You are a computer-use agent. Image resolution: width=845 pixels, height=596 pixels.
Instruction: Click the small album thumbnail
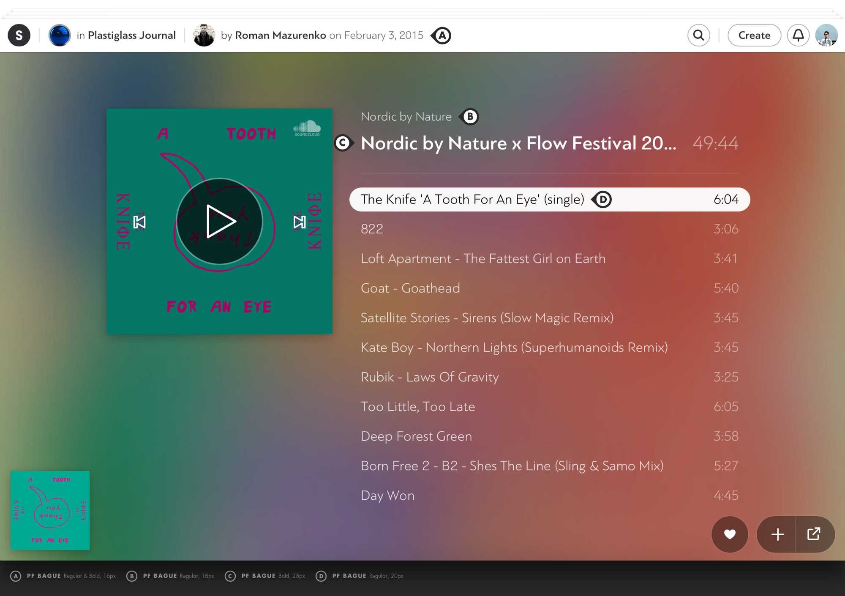click(50, 510)
